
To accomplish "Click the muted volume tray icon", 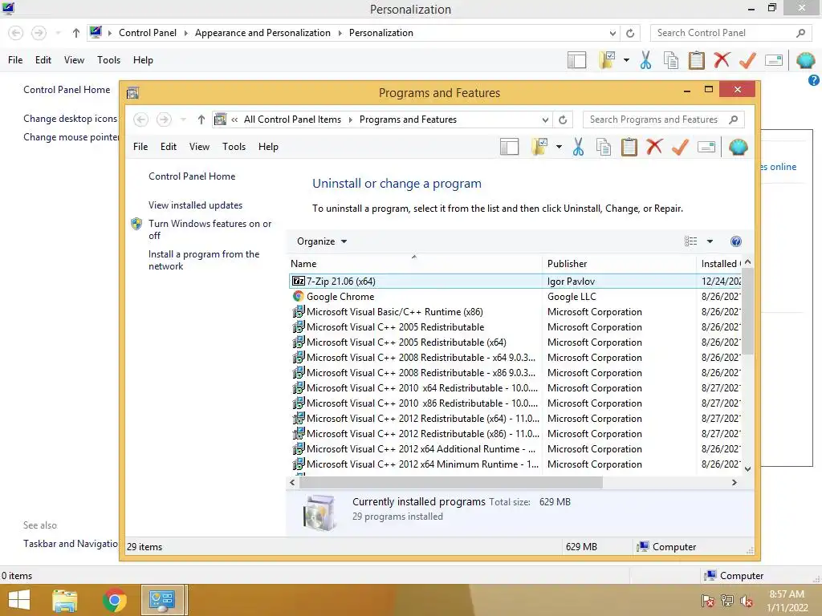I will 747,601.
